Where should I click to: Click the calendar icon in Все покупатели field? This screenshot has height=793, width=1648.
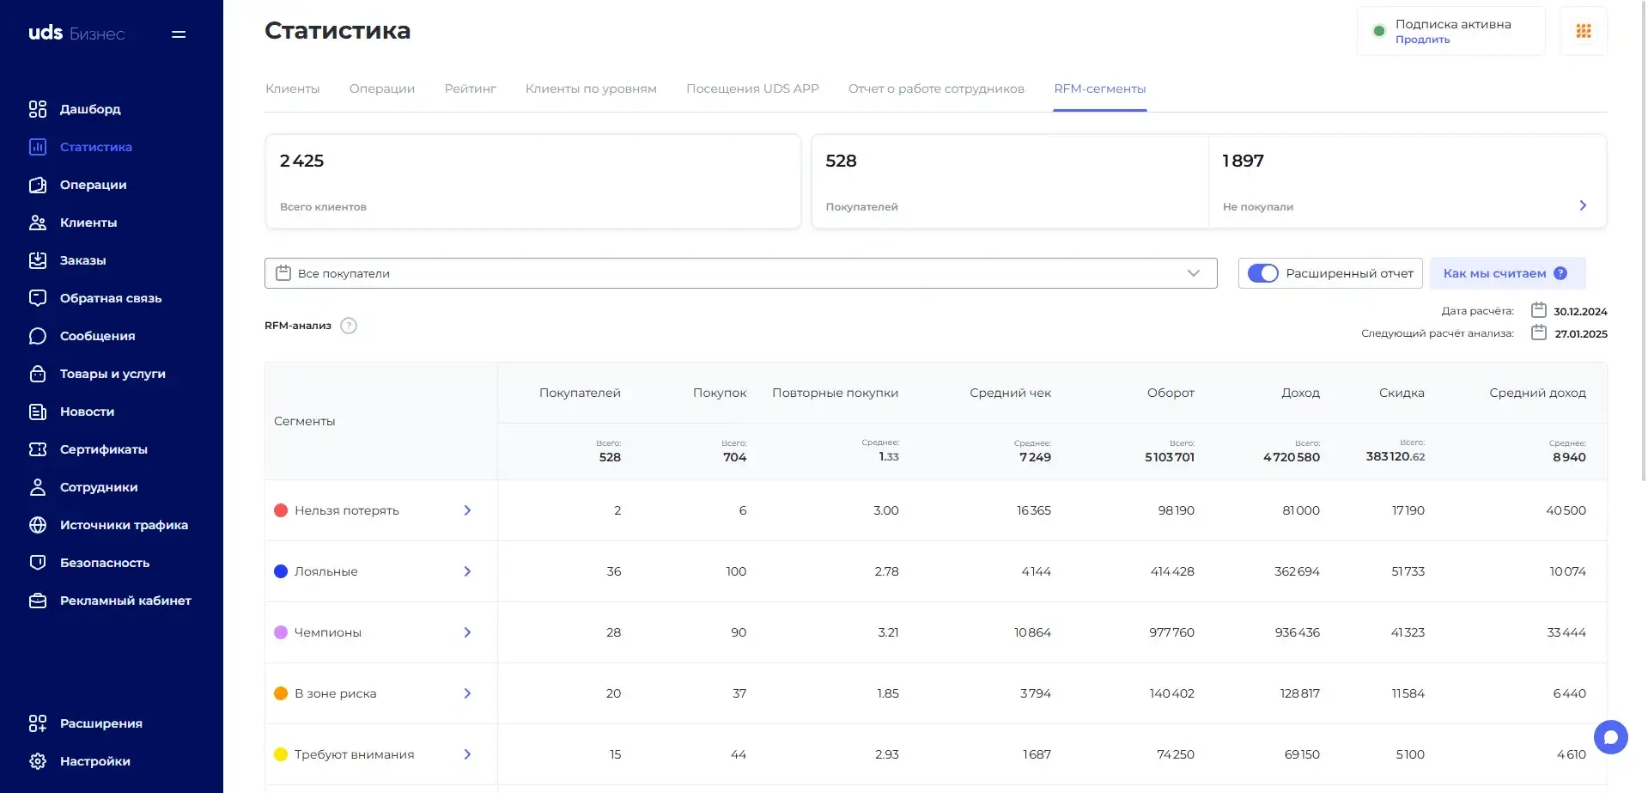(283, 273)
